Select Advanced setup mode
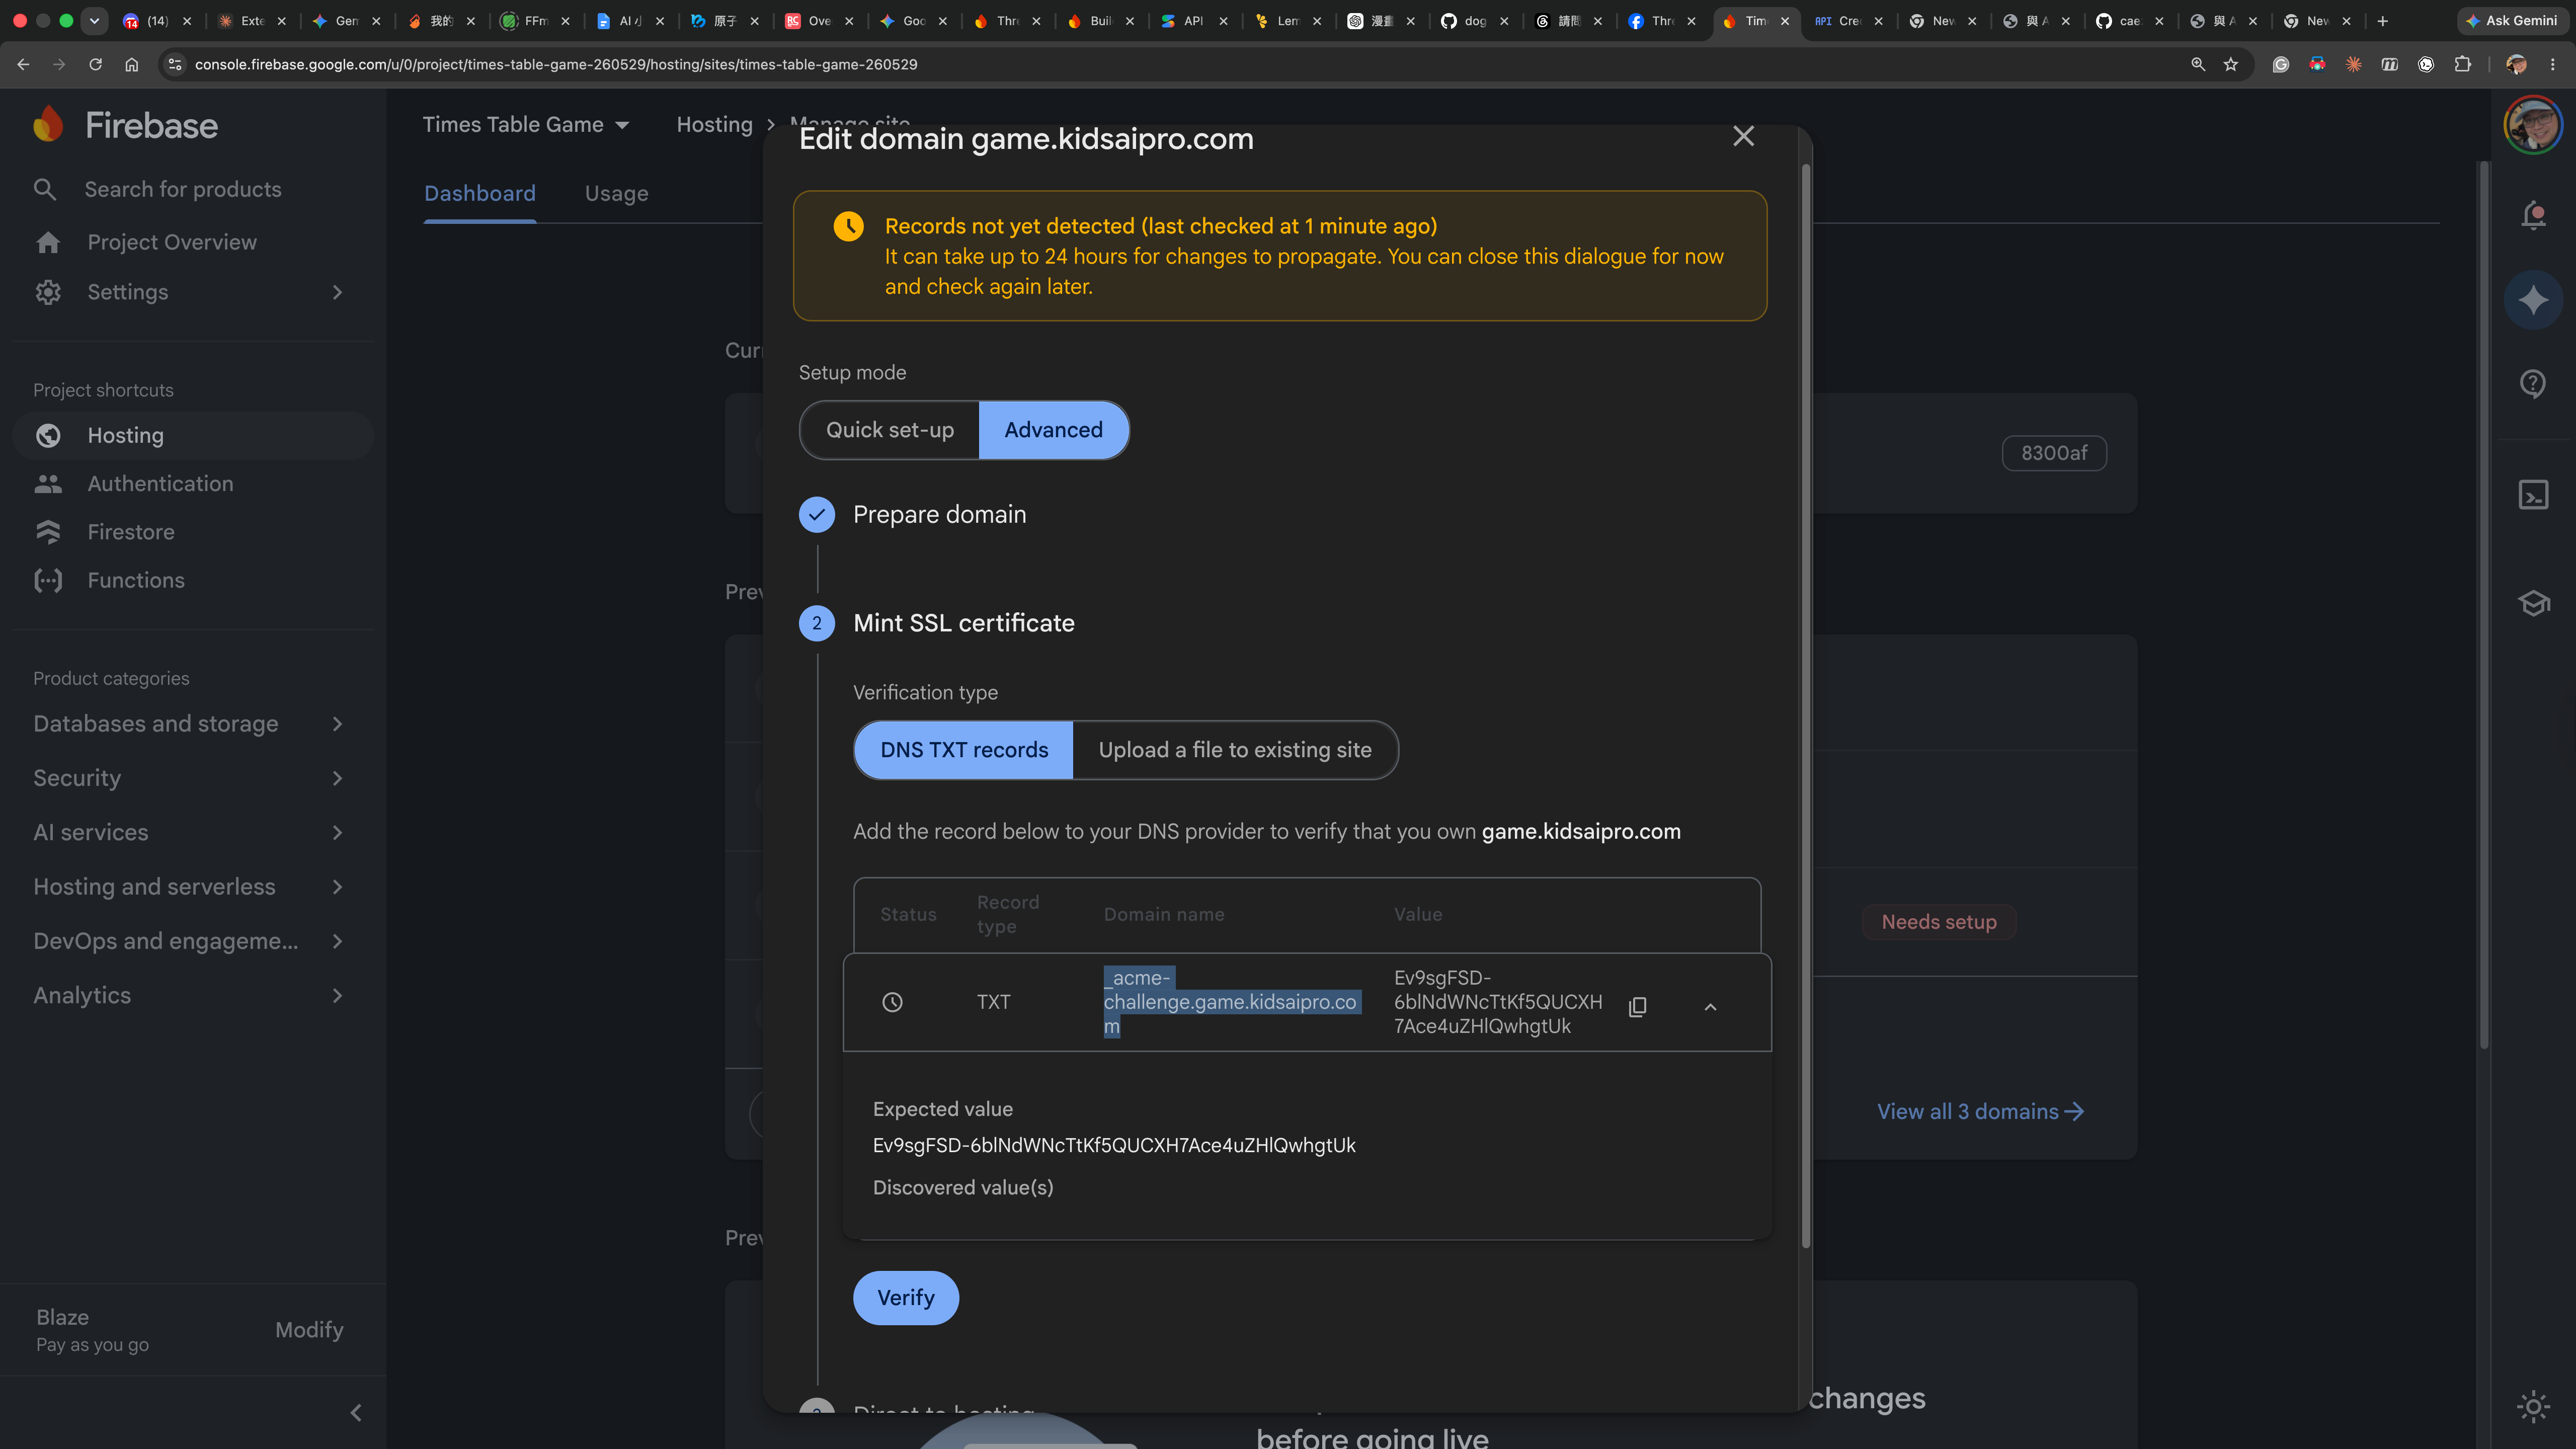This screenshot has height=1449, width=2576. pos(1053,430)
